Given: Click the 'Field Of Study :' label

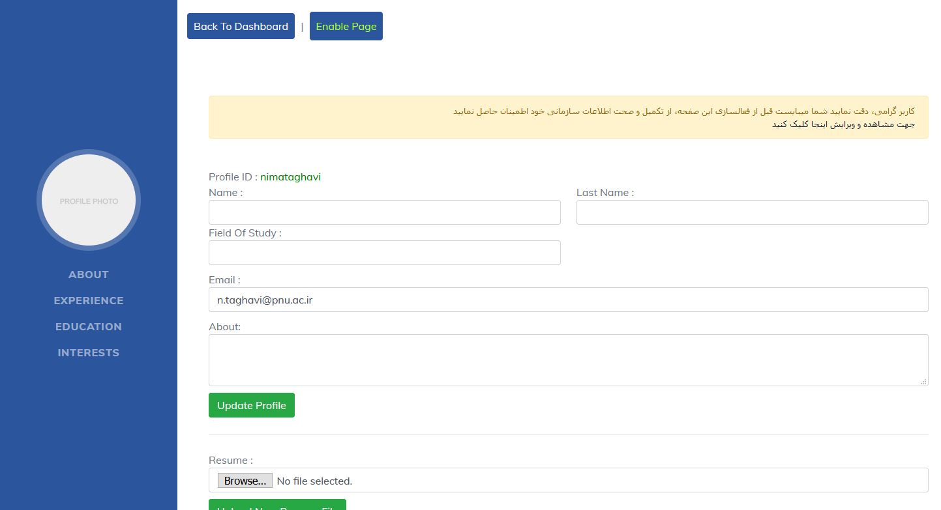Looking at the screenshot, I should (245, 233).
